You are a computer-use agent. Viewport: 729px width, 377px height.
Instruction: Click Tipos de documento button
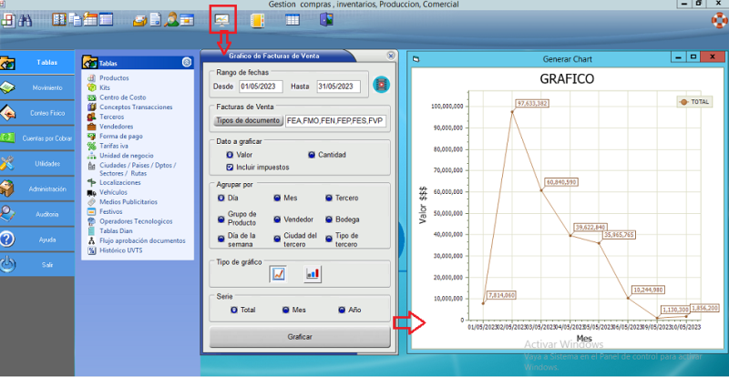point(248,119)
